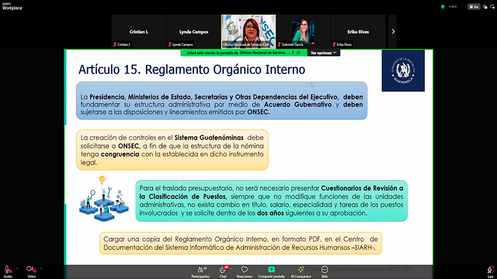Open the Ver view layout menu
497x279 pixels.
(473, 7)
